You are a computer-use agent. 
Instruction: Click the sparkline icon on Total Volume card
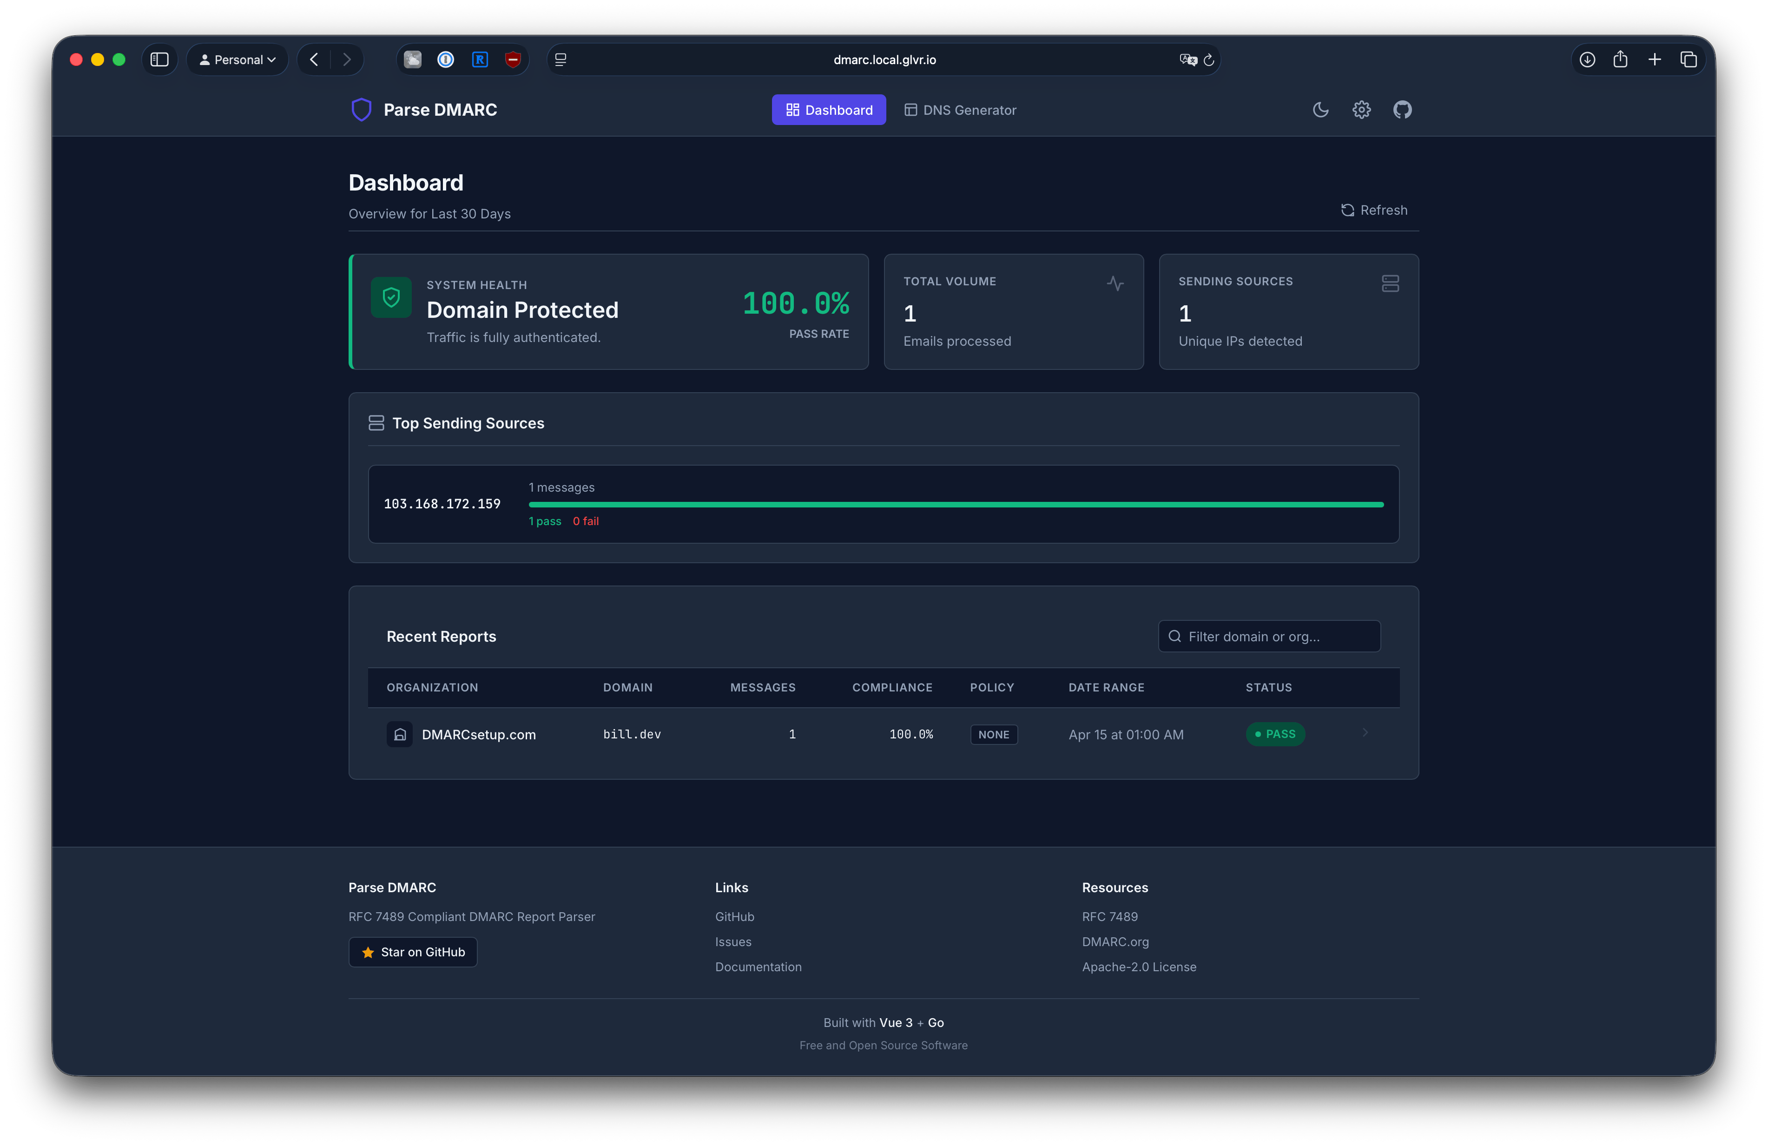[1115, 283]
